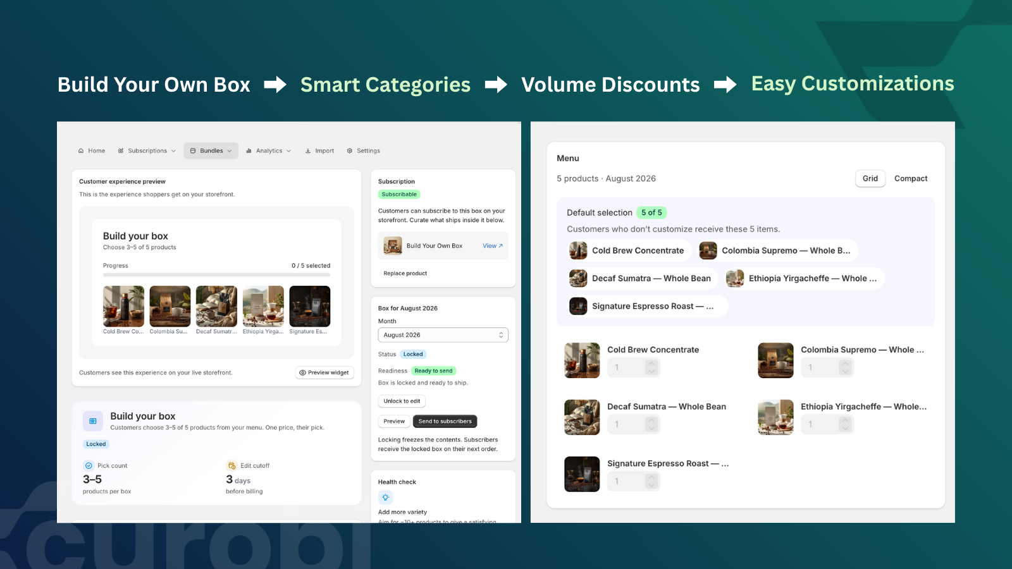Select Cold Brew Co... thumbnail in box widget
This screenshot has height=569, width=1012.
pyautogui.click(x=123, y=307)
